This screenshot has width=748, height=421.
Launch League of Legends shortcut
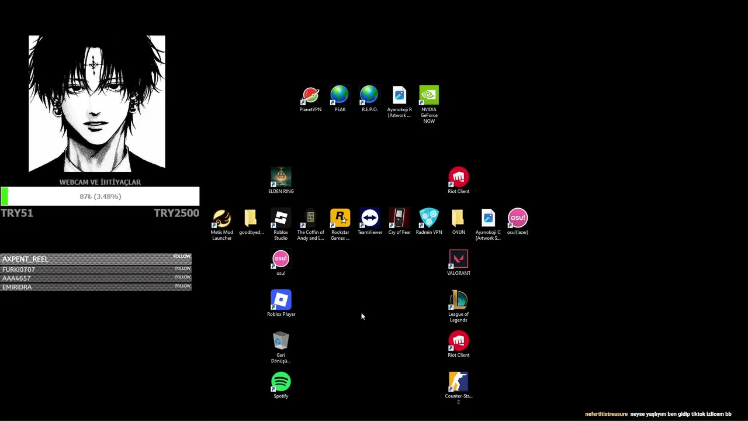pyautogui.click(x=459, y=306)
